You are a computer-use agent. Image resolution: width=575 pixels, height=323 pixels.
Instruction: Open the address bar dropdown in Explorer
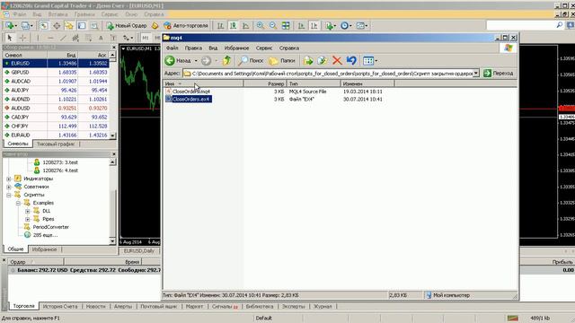coord(475,74)
